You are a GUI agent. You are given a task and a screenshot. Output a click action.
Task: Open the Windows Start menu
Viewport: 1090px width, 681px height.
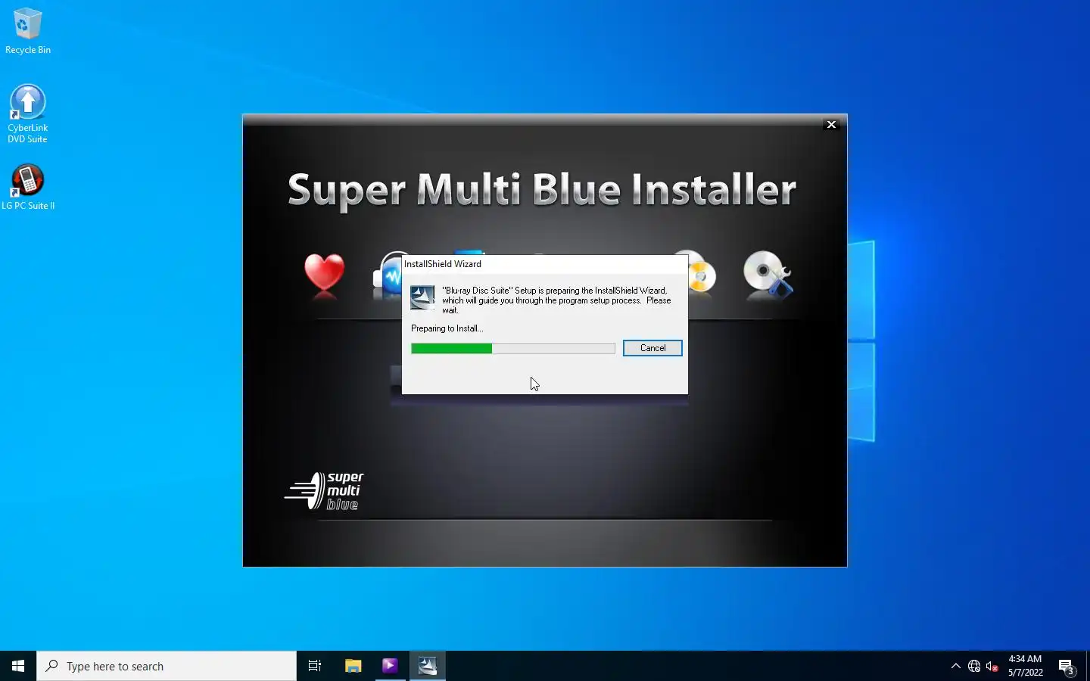click(x=18, y=666)
